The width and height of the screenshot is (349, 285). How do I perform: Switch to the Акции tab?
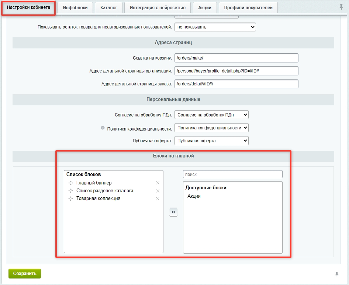[205, 8]
